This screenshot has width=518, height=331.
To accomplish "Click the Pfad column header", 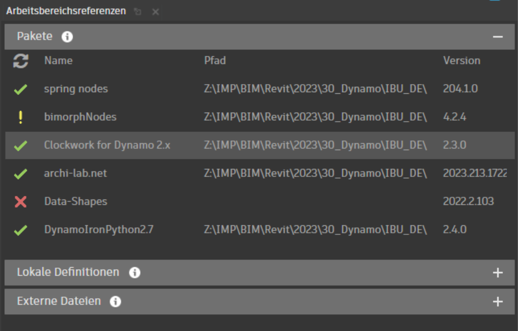I will pos(215,61).
